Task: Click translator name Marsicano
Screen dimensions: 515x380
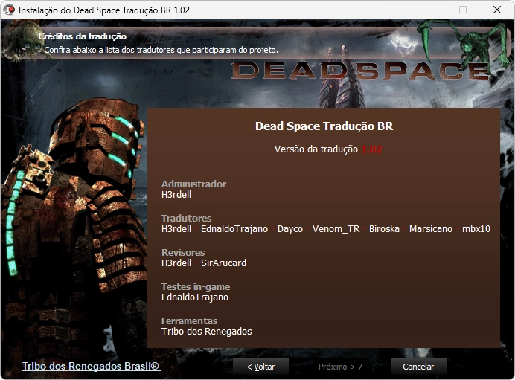Action: point(431,229)
